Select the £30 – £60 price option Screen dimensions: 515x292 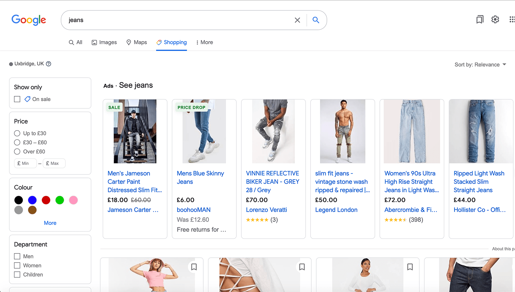[x=17, y=143]
